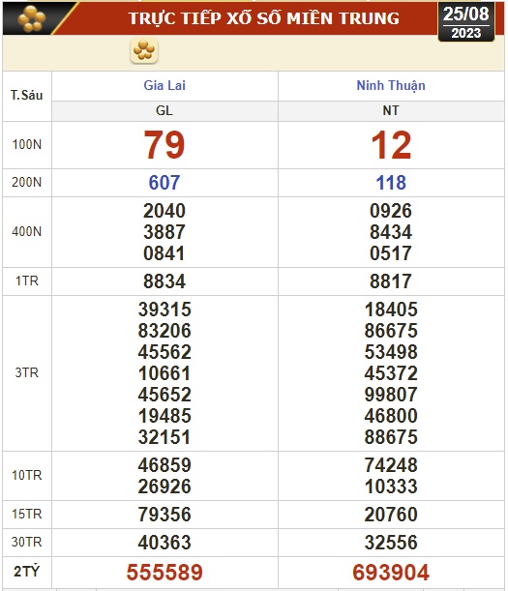Select Gia Lai number 10661
Image resolution: width=508 pixels, height=591 pixels.
click(164, 373)
